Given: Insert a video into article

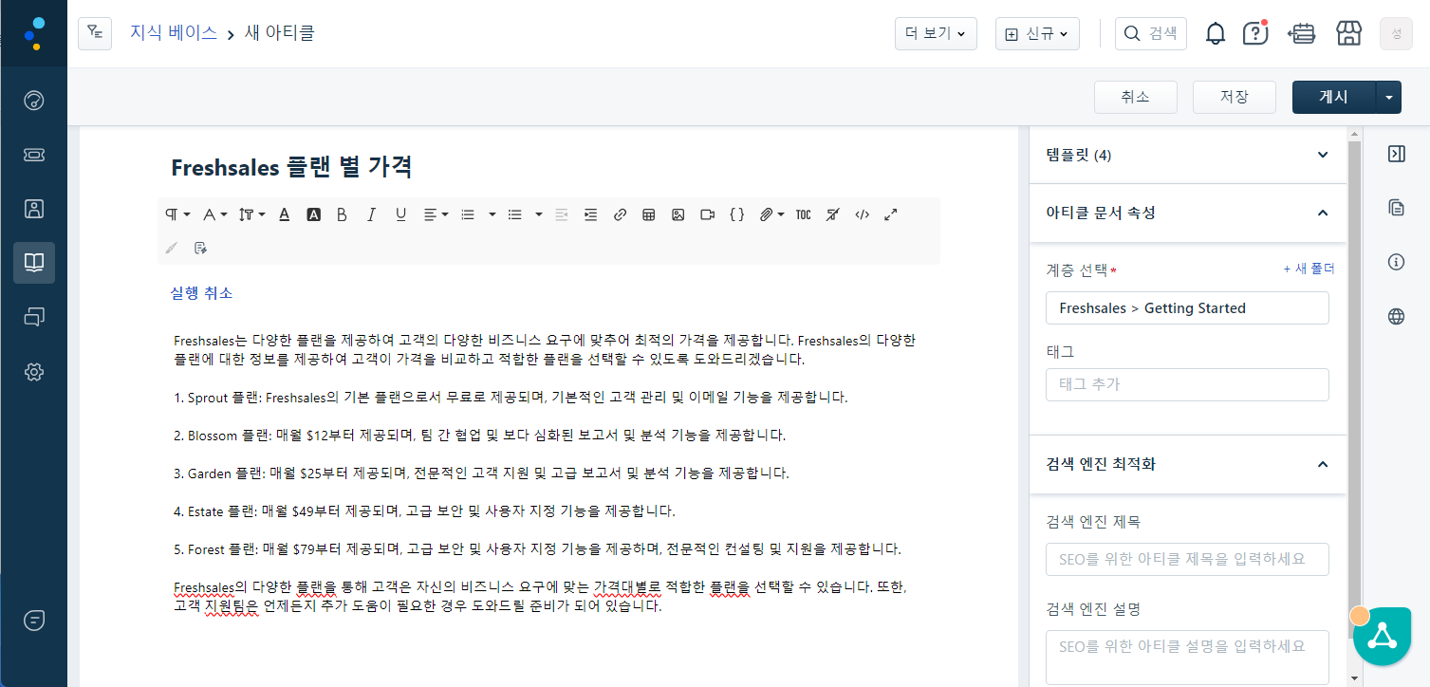Looking at the screenshot, I should coord(707,214).
